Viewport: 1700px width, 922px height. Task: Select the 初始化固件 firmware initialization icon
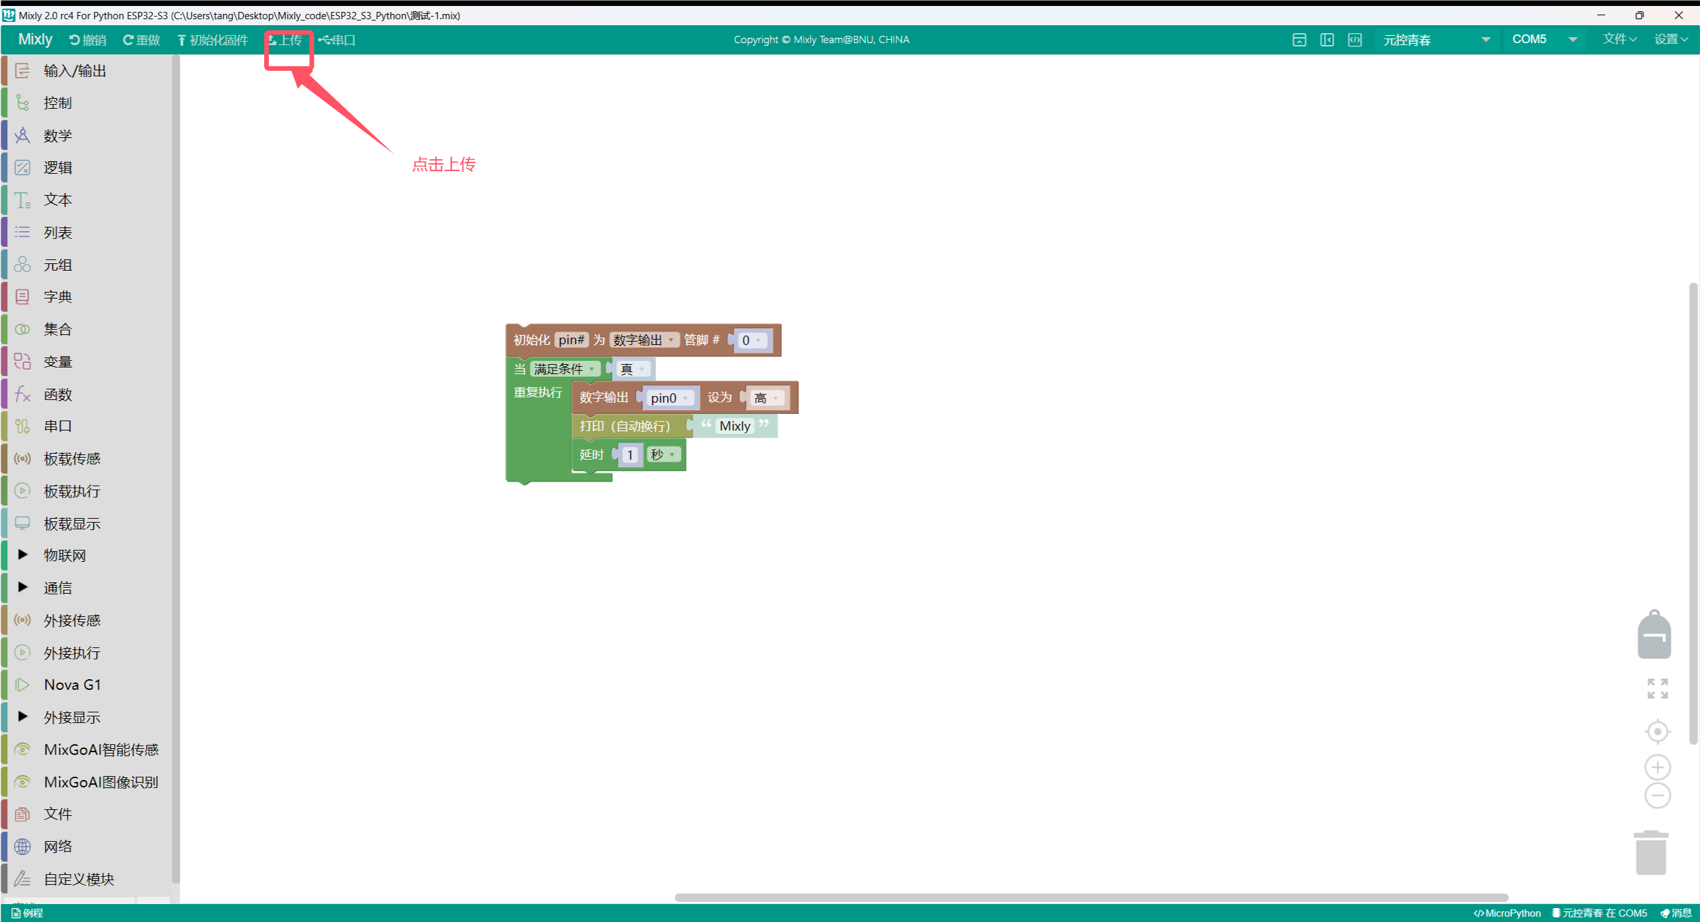[x=183, y=39]
